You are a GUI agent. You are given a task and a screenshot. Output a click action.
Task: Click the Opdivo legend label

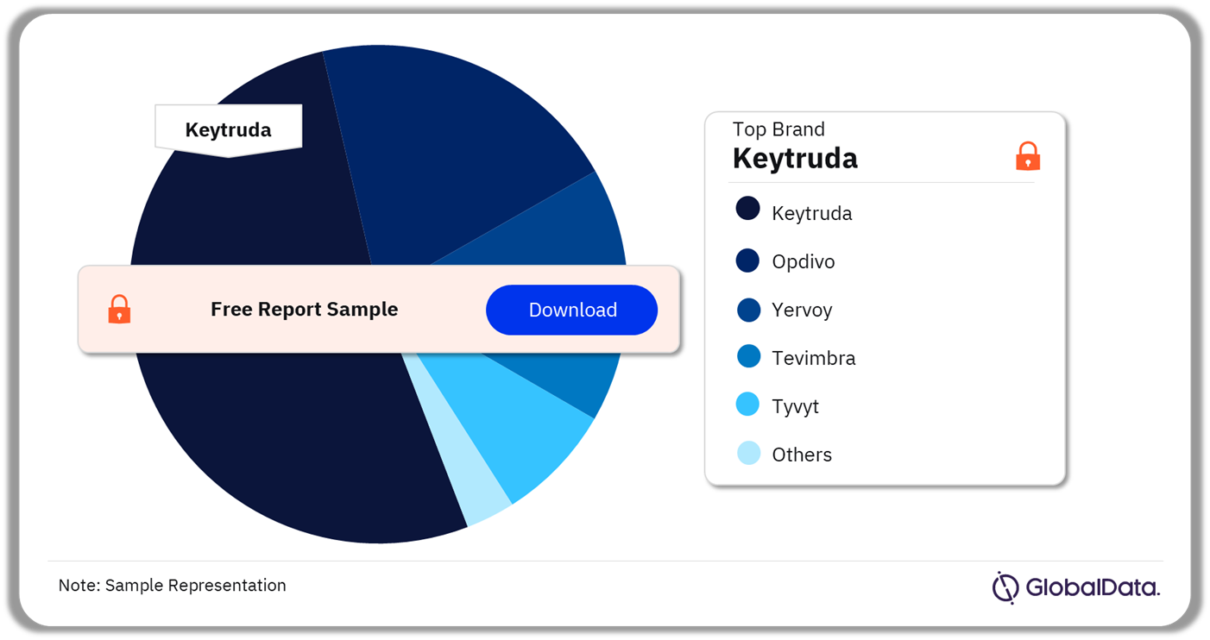[804, 261]
